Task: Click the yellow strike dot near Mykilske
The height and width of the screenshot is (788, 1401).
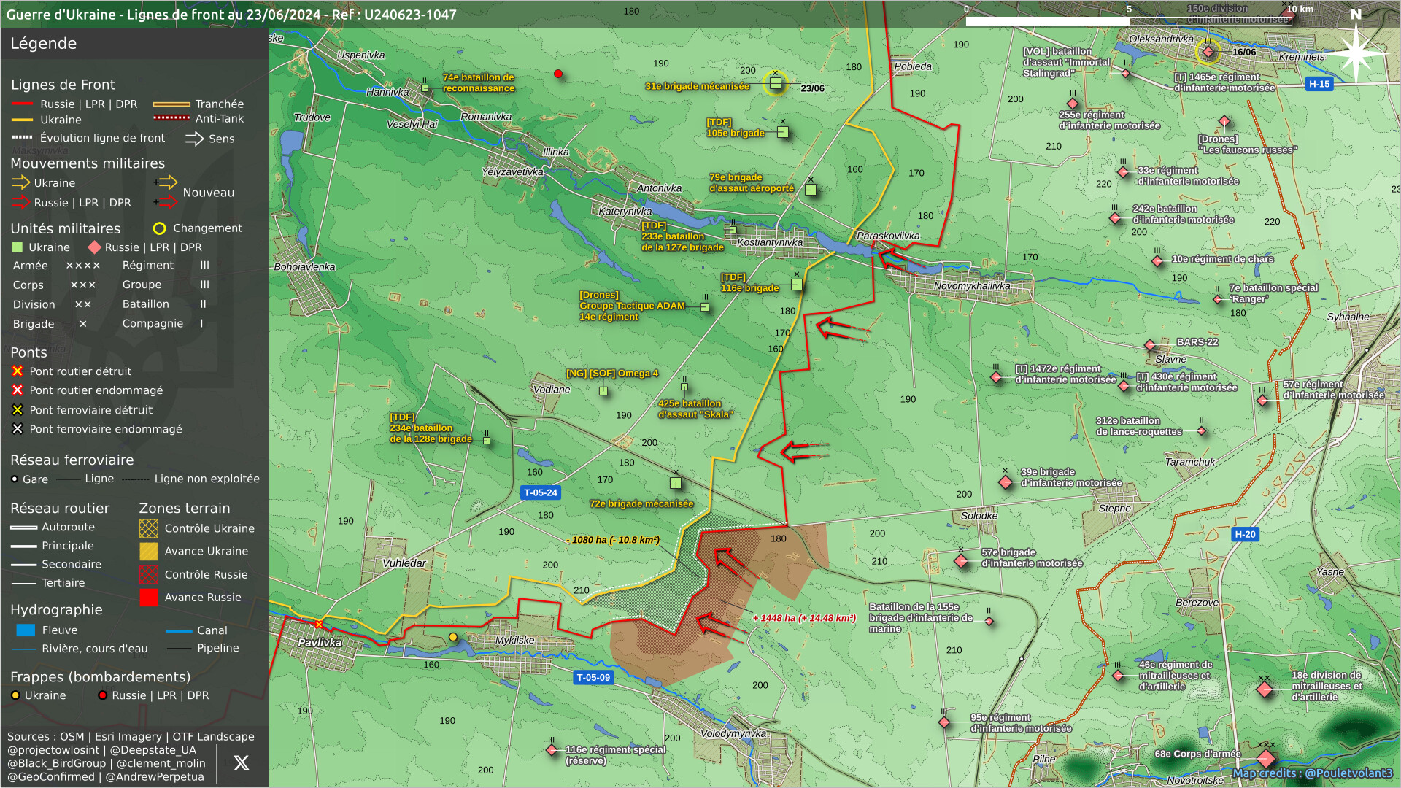Action: (x=453, y=637)
